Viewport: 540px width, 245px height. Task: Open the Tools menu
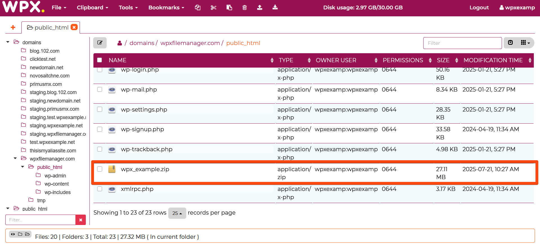coord(128,8)
